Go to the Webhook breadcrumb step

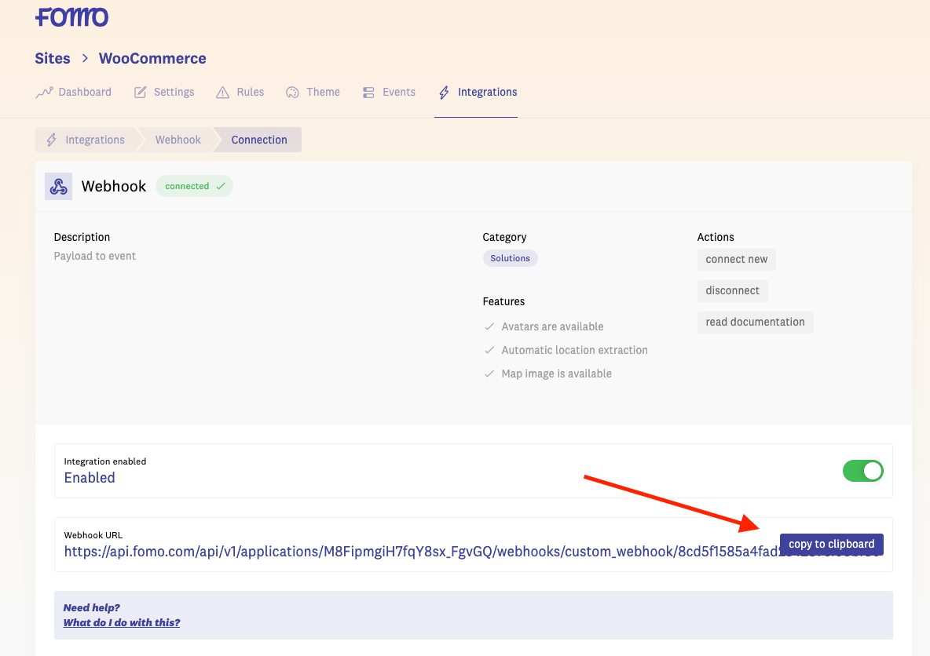[x=178, y=140]
